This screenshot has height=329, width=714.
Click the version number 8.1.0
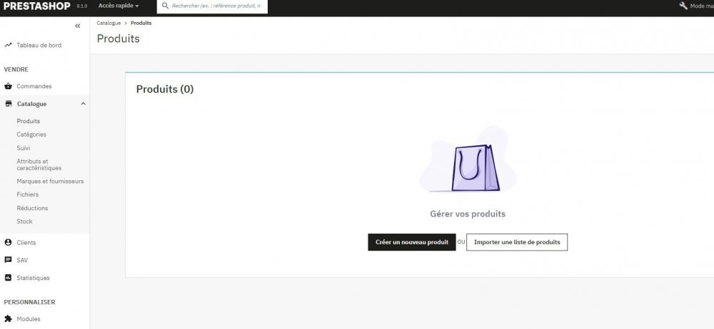point(82,6)
